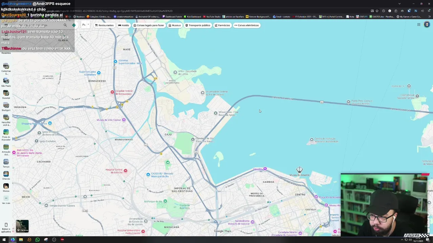Select Ponte Pres. Costa e Silva marker

click(348, 102)
